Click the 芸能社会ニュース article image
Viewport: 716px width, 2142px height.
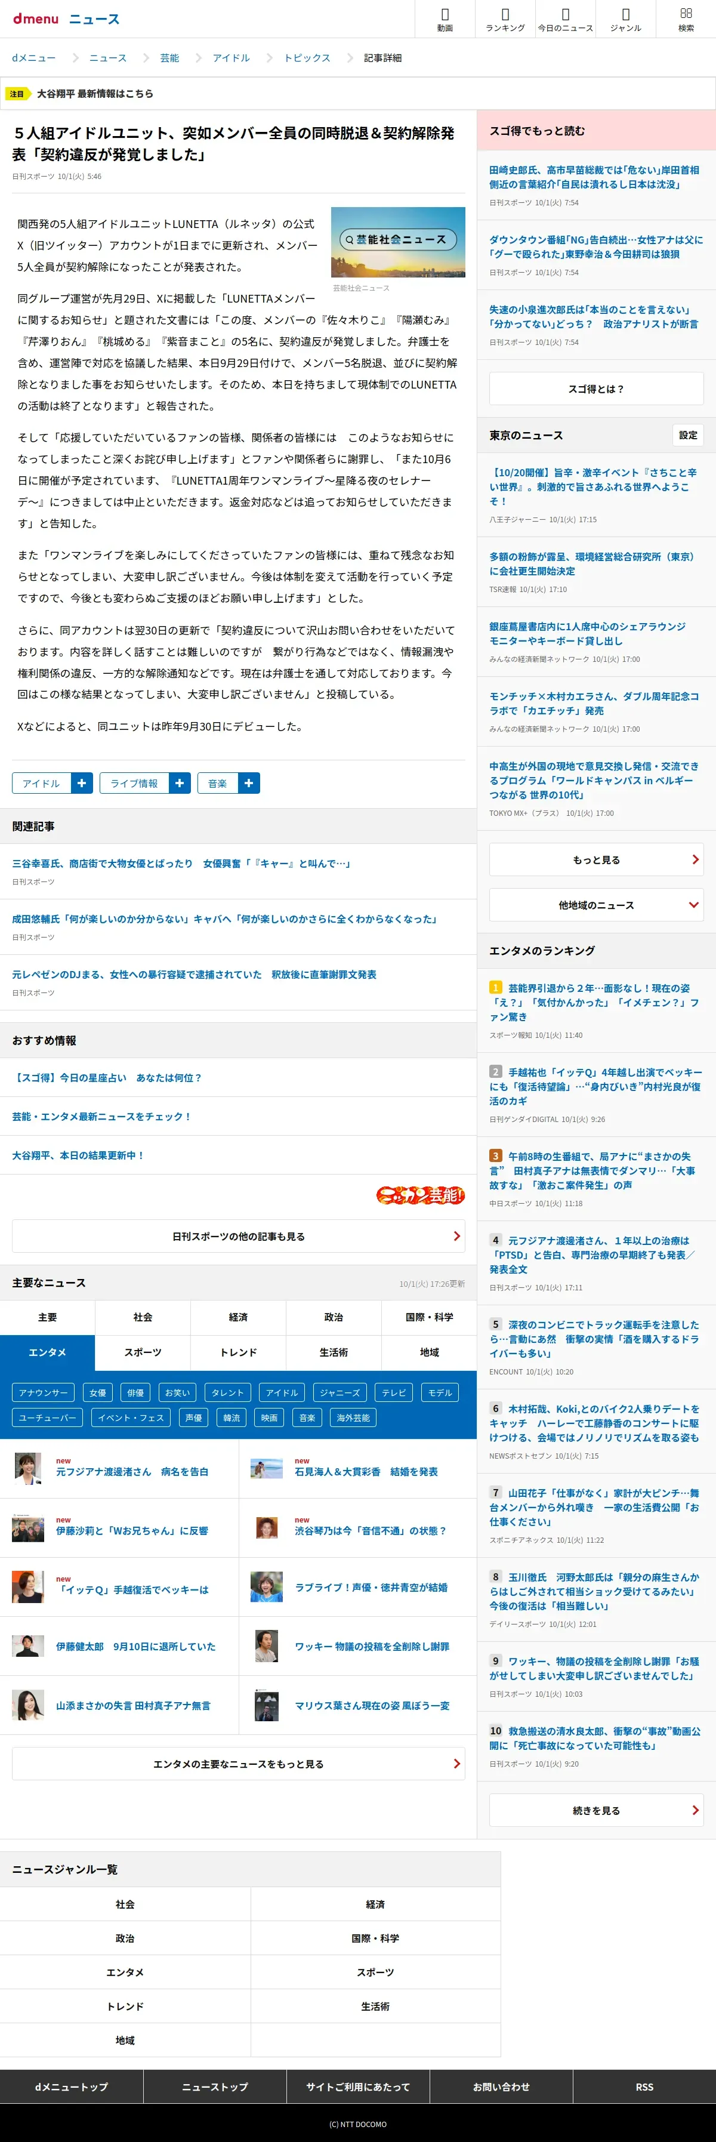pyautogui.click(x=399, y=242)
